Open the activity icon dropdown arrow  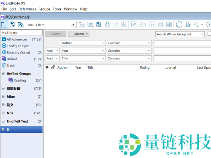pos(202,25)
